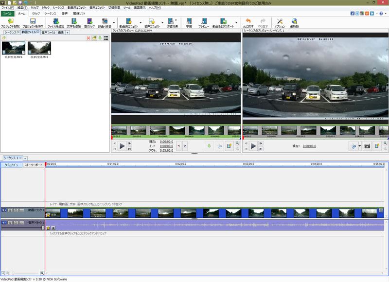
Task: Open the 音声エフェクト (Audio Effects) toolbar icon
Action: pyautogui.click(x=152, y=21)
